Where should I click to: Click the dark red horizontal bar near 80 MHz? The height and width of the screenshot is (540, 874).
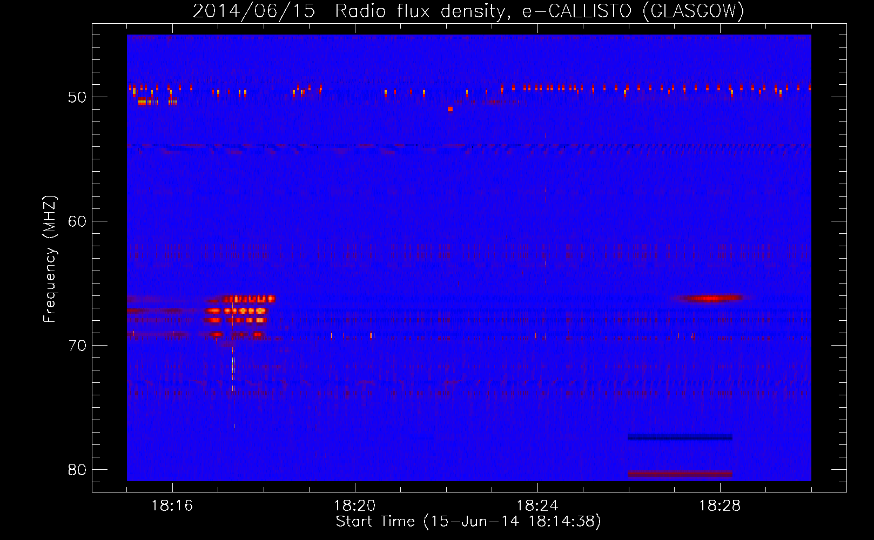[x=680, y=474]
